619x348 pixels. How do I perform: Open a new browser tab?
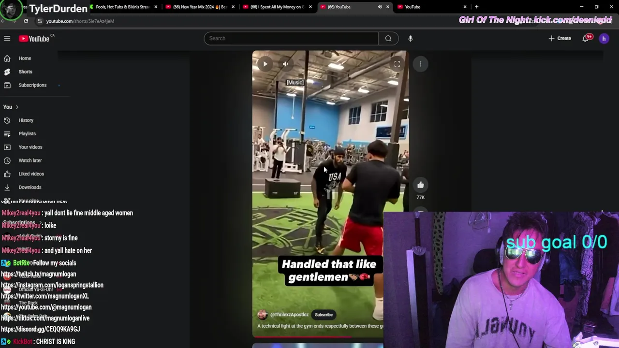coord(476,7)
